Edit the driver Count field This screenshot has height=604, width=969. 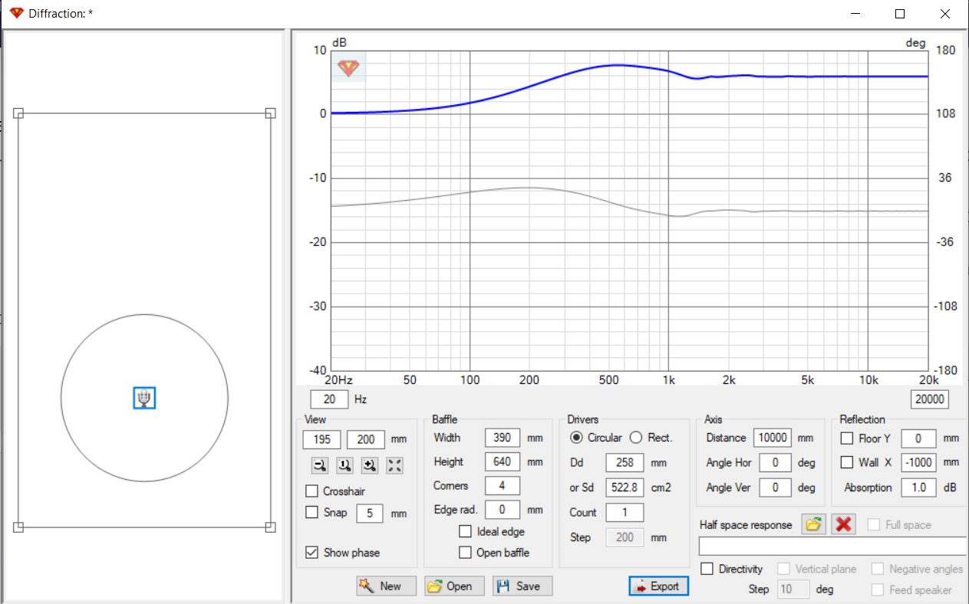(625, 512)
